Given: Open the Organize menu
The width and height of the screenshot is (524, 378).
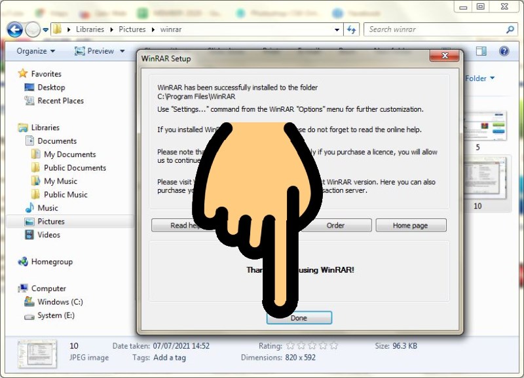Looking at the screenshot, I should [36, 51].
